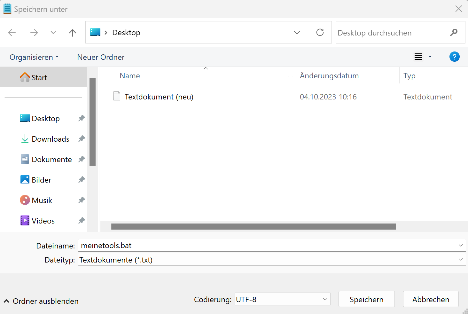This screenshot has height=314, width=468.
Task: Click the search magnifier icon
Action: point(454,33)
